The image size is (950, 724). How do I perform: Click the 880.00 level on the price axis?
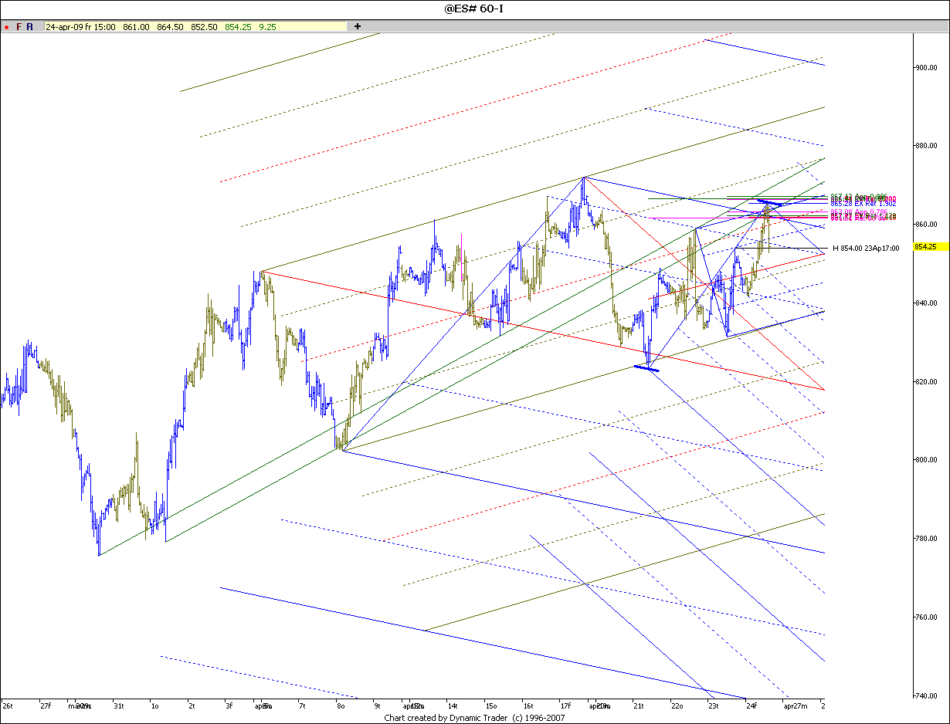[x=926, y=146]
